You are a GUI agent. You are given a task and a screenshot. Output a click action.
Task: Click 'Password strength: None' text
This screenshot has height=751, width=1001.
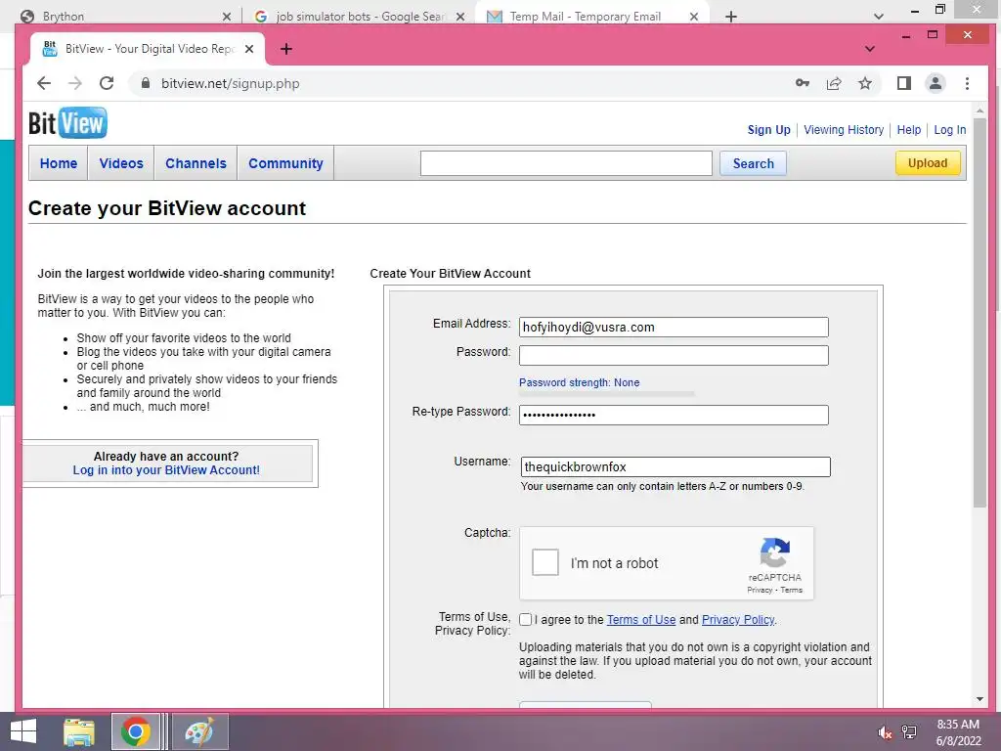click(x=579, y=382)
